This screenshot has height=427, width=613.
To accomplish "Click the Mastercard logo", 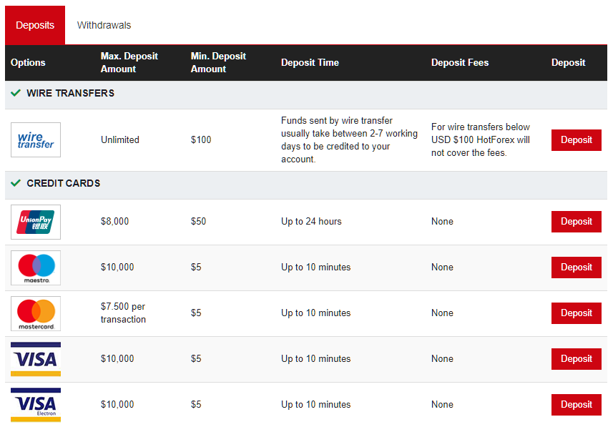I will coord(36,313).
